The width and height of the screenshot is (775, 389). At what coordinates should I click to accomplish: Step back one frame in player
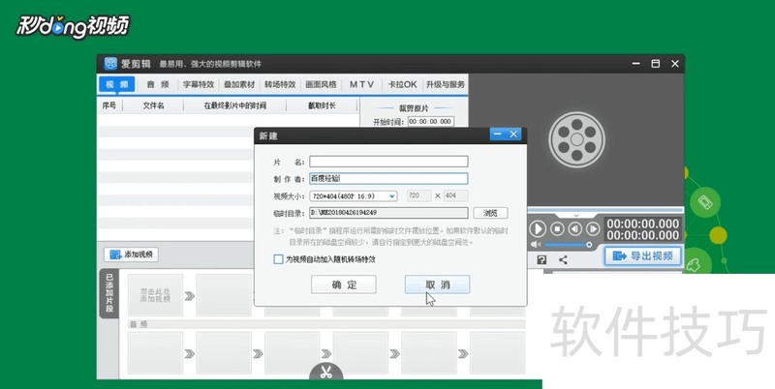(574, 229)
